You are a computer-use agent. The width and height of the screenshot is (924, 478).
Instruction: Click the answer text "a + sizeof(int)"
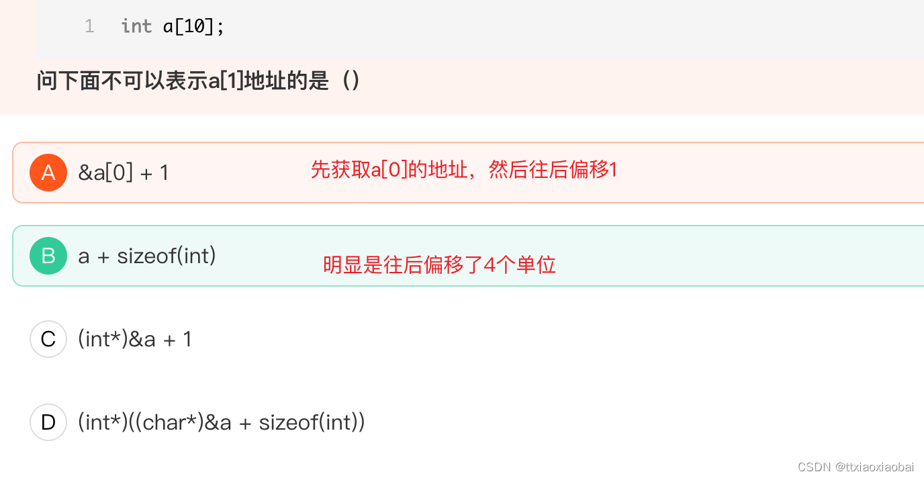(147, 256)
